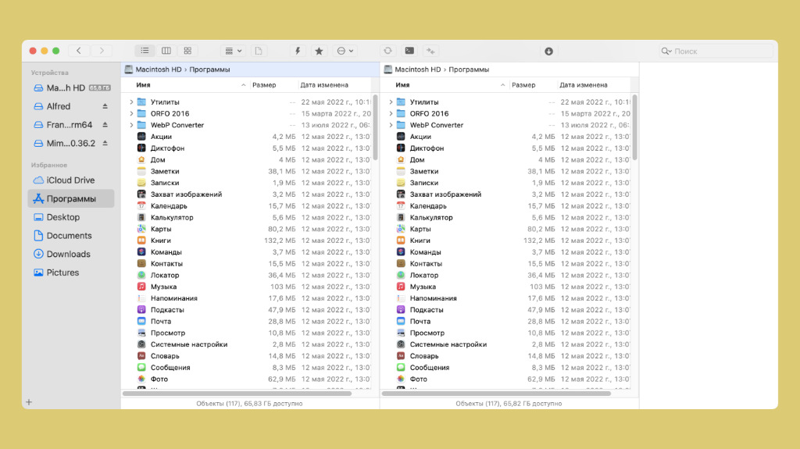
Task: Switch to column view mode
Action: click(166, 51)
